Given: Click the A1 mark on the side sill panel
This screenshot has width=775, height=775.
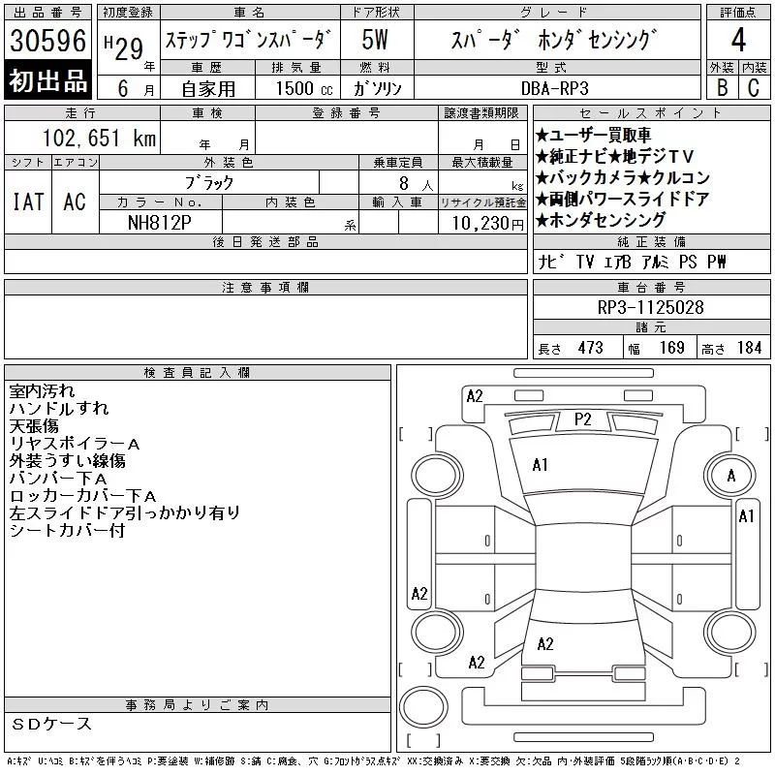Looking at the screenshot, I should pos(746,516).
